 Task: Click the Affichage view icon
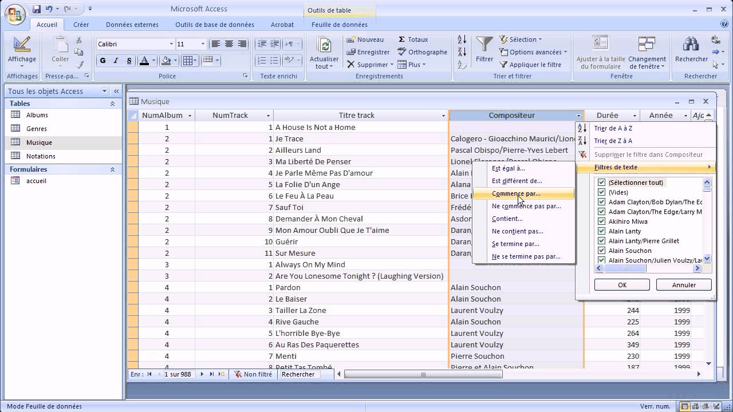22,45
